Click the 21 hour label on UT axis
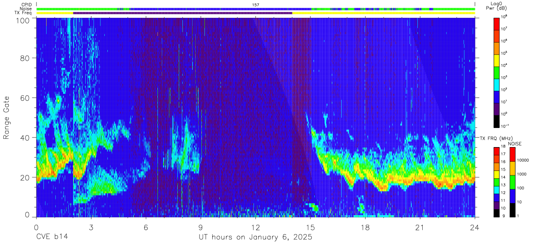The width and height of the screenshot is (534, 246). coord(420,227)
